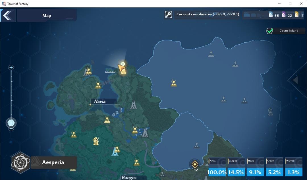Open the Aesperia region dropdown

click(53, 162)
